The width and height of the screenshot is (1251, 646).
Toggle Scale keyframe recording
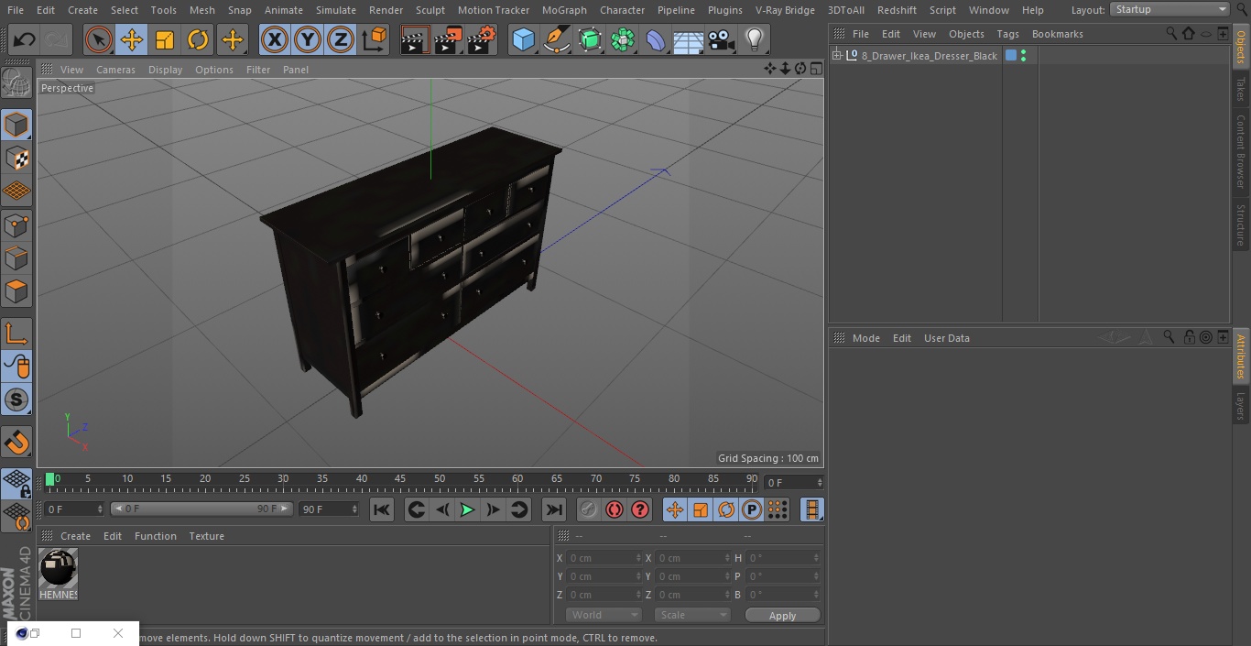tap(701, 509)
